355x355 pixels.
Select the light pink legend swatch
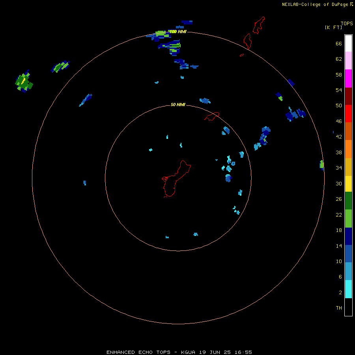click(x=348, y=60)
